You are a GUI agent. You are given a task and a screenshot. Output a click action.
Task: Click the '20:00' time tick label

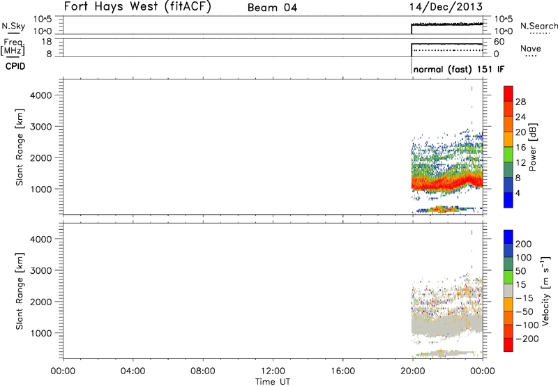412,371
